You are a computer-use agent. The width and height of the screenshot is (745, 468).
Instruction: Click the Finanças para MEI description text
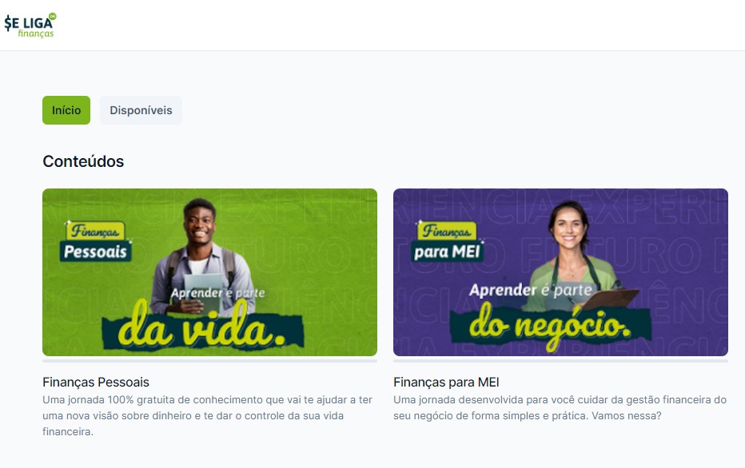(560, 407)
